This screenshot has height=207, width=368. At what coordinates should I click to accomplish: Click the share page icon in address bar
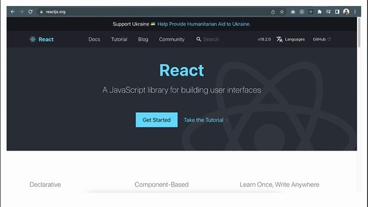273,11
